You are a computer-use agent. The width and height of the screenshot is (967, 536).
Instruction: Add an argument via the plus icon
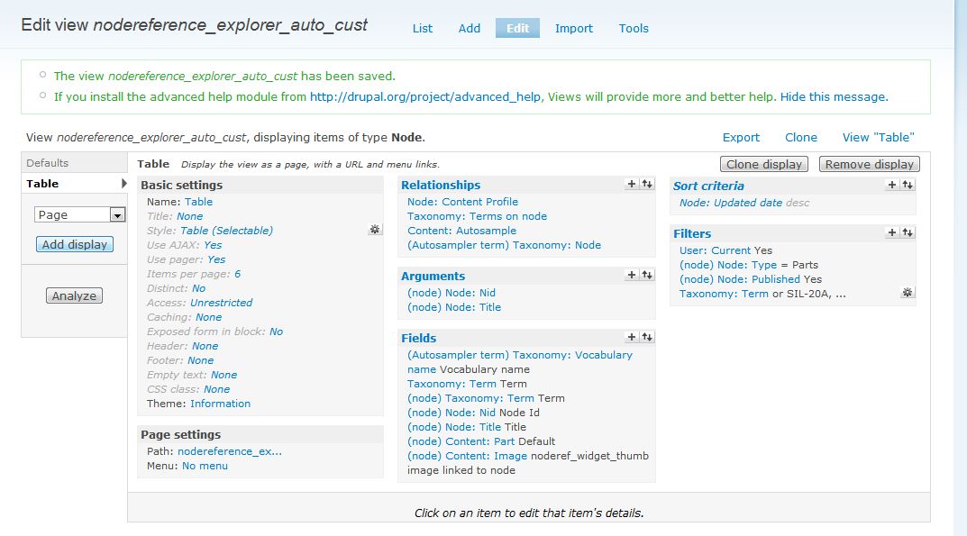(630, 277)
